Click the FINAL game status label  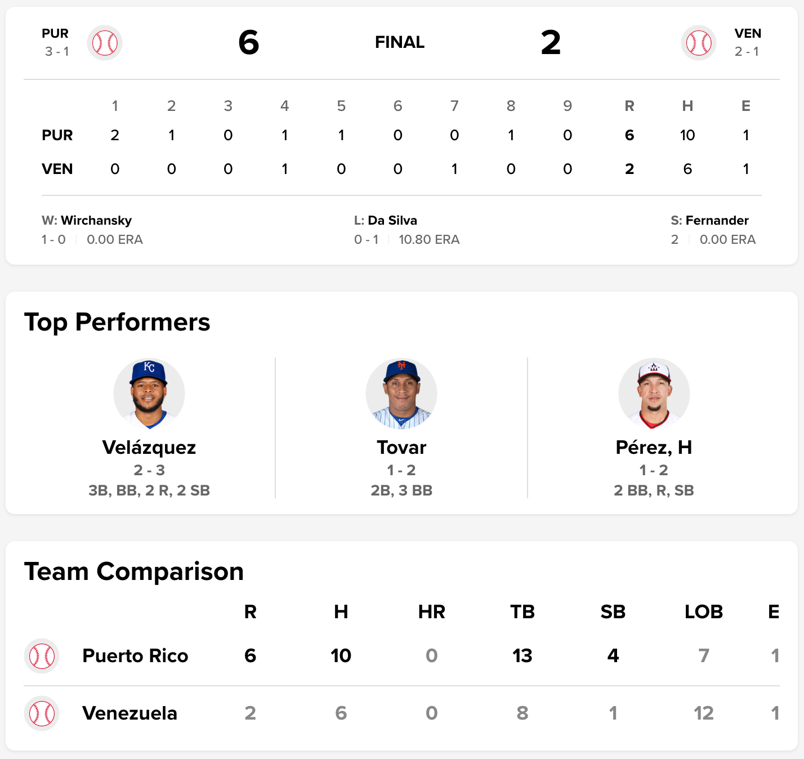tap(400, 42)
